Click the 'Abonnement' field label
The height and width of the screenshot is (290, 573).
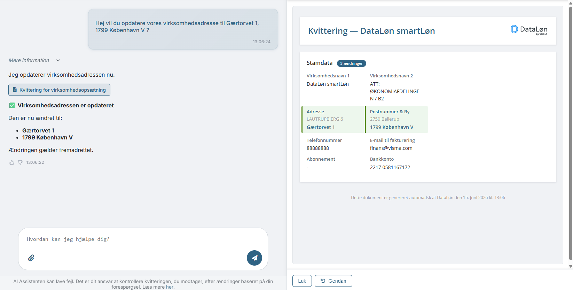pyautogui.click(x=321, y=159)
